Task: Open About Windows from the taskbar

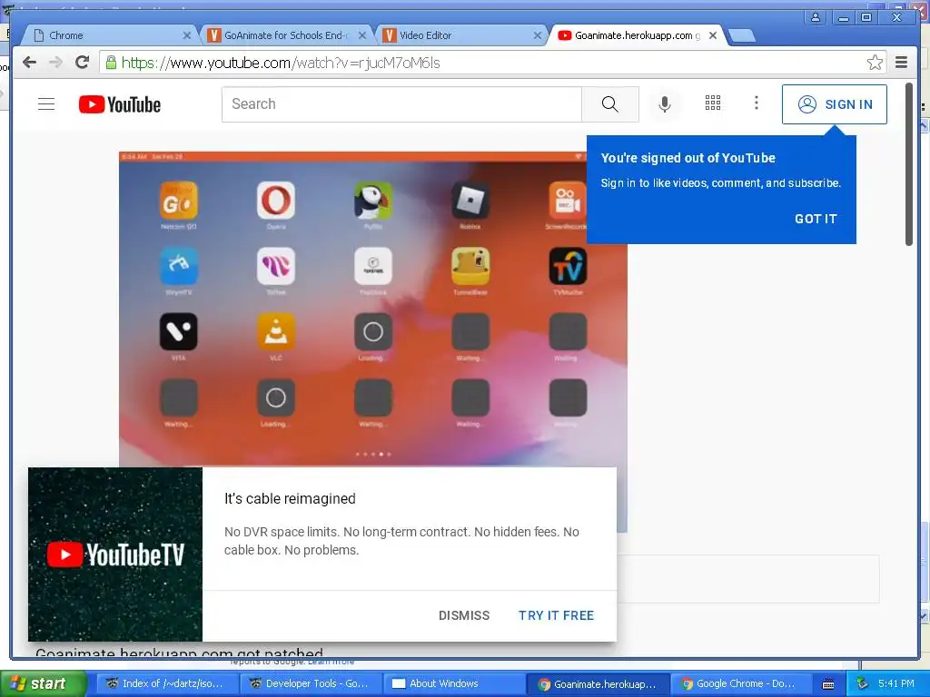Action: [454, 683]
